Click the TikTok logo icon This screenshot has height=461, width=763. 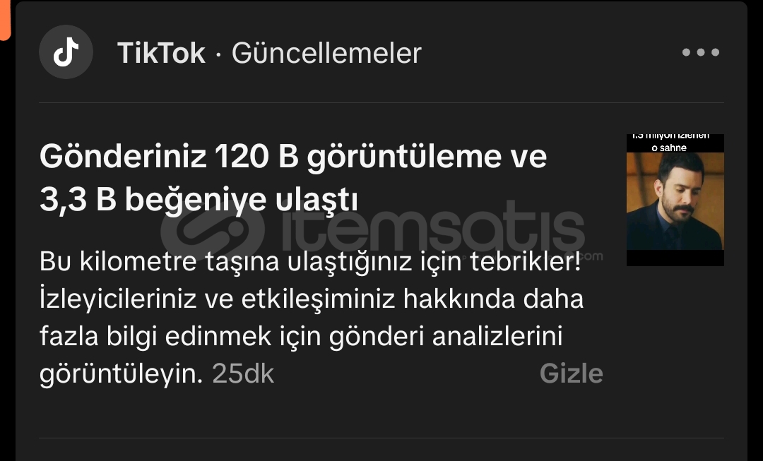coord(66,52)
